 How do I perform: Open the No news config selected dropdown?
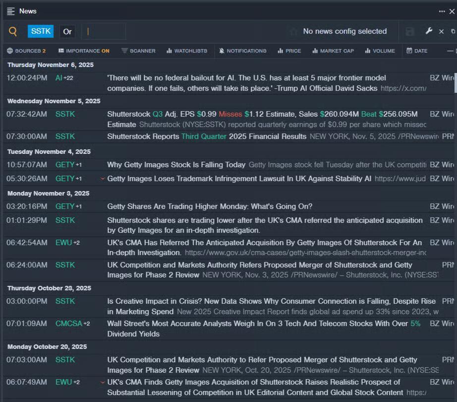pos(344,31)
